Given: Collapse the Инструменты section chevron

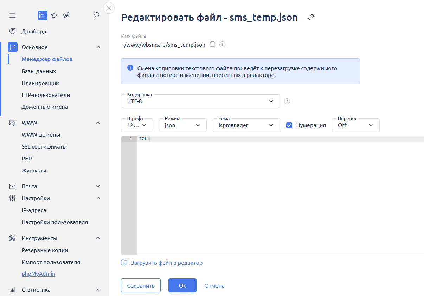Looking at the screenshot, I should 98,238.
